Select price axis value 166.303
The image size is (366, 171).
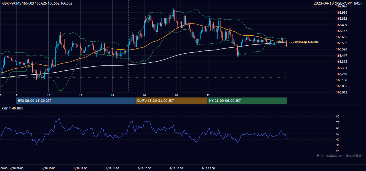342,68
